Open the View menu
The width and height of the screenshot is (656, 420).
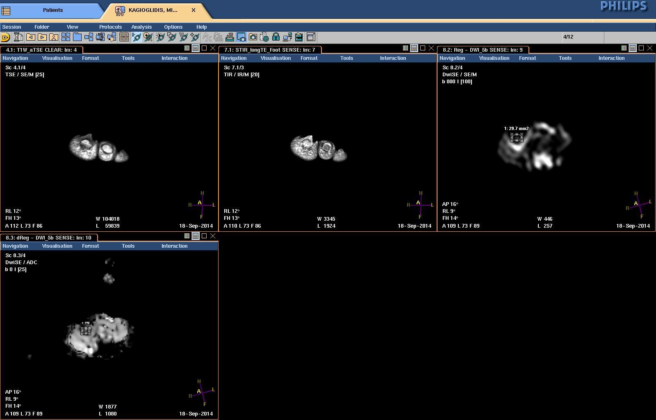73,27
